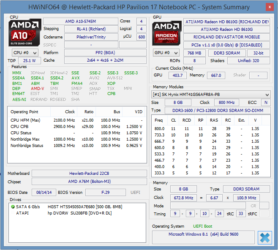
Task: Click the ROPs value 8 field
Action: click(x=194, y=61)
